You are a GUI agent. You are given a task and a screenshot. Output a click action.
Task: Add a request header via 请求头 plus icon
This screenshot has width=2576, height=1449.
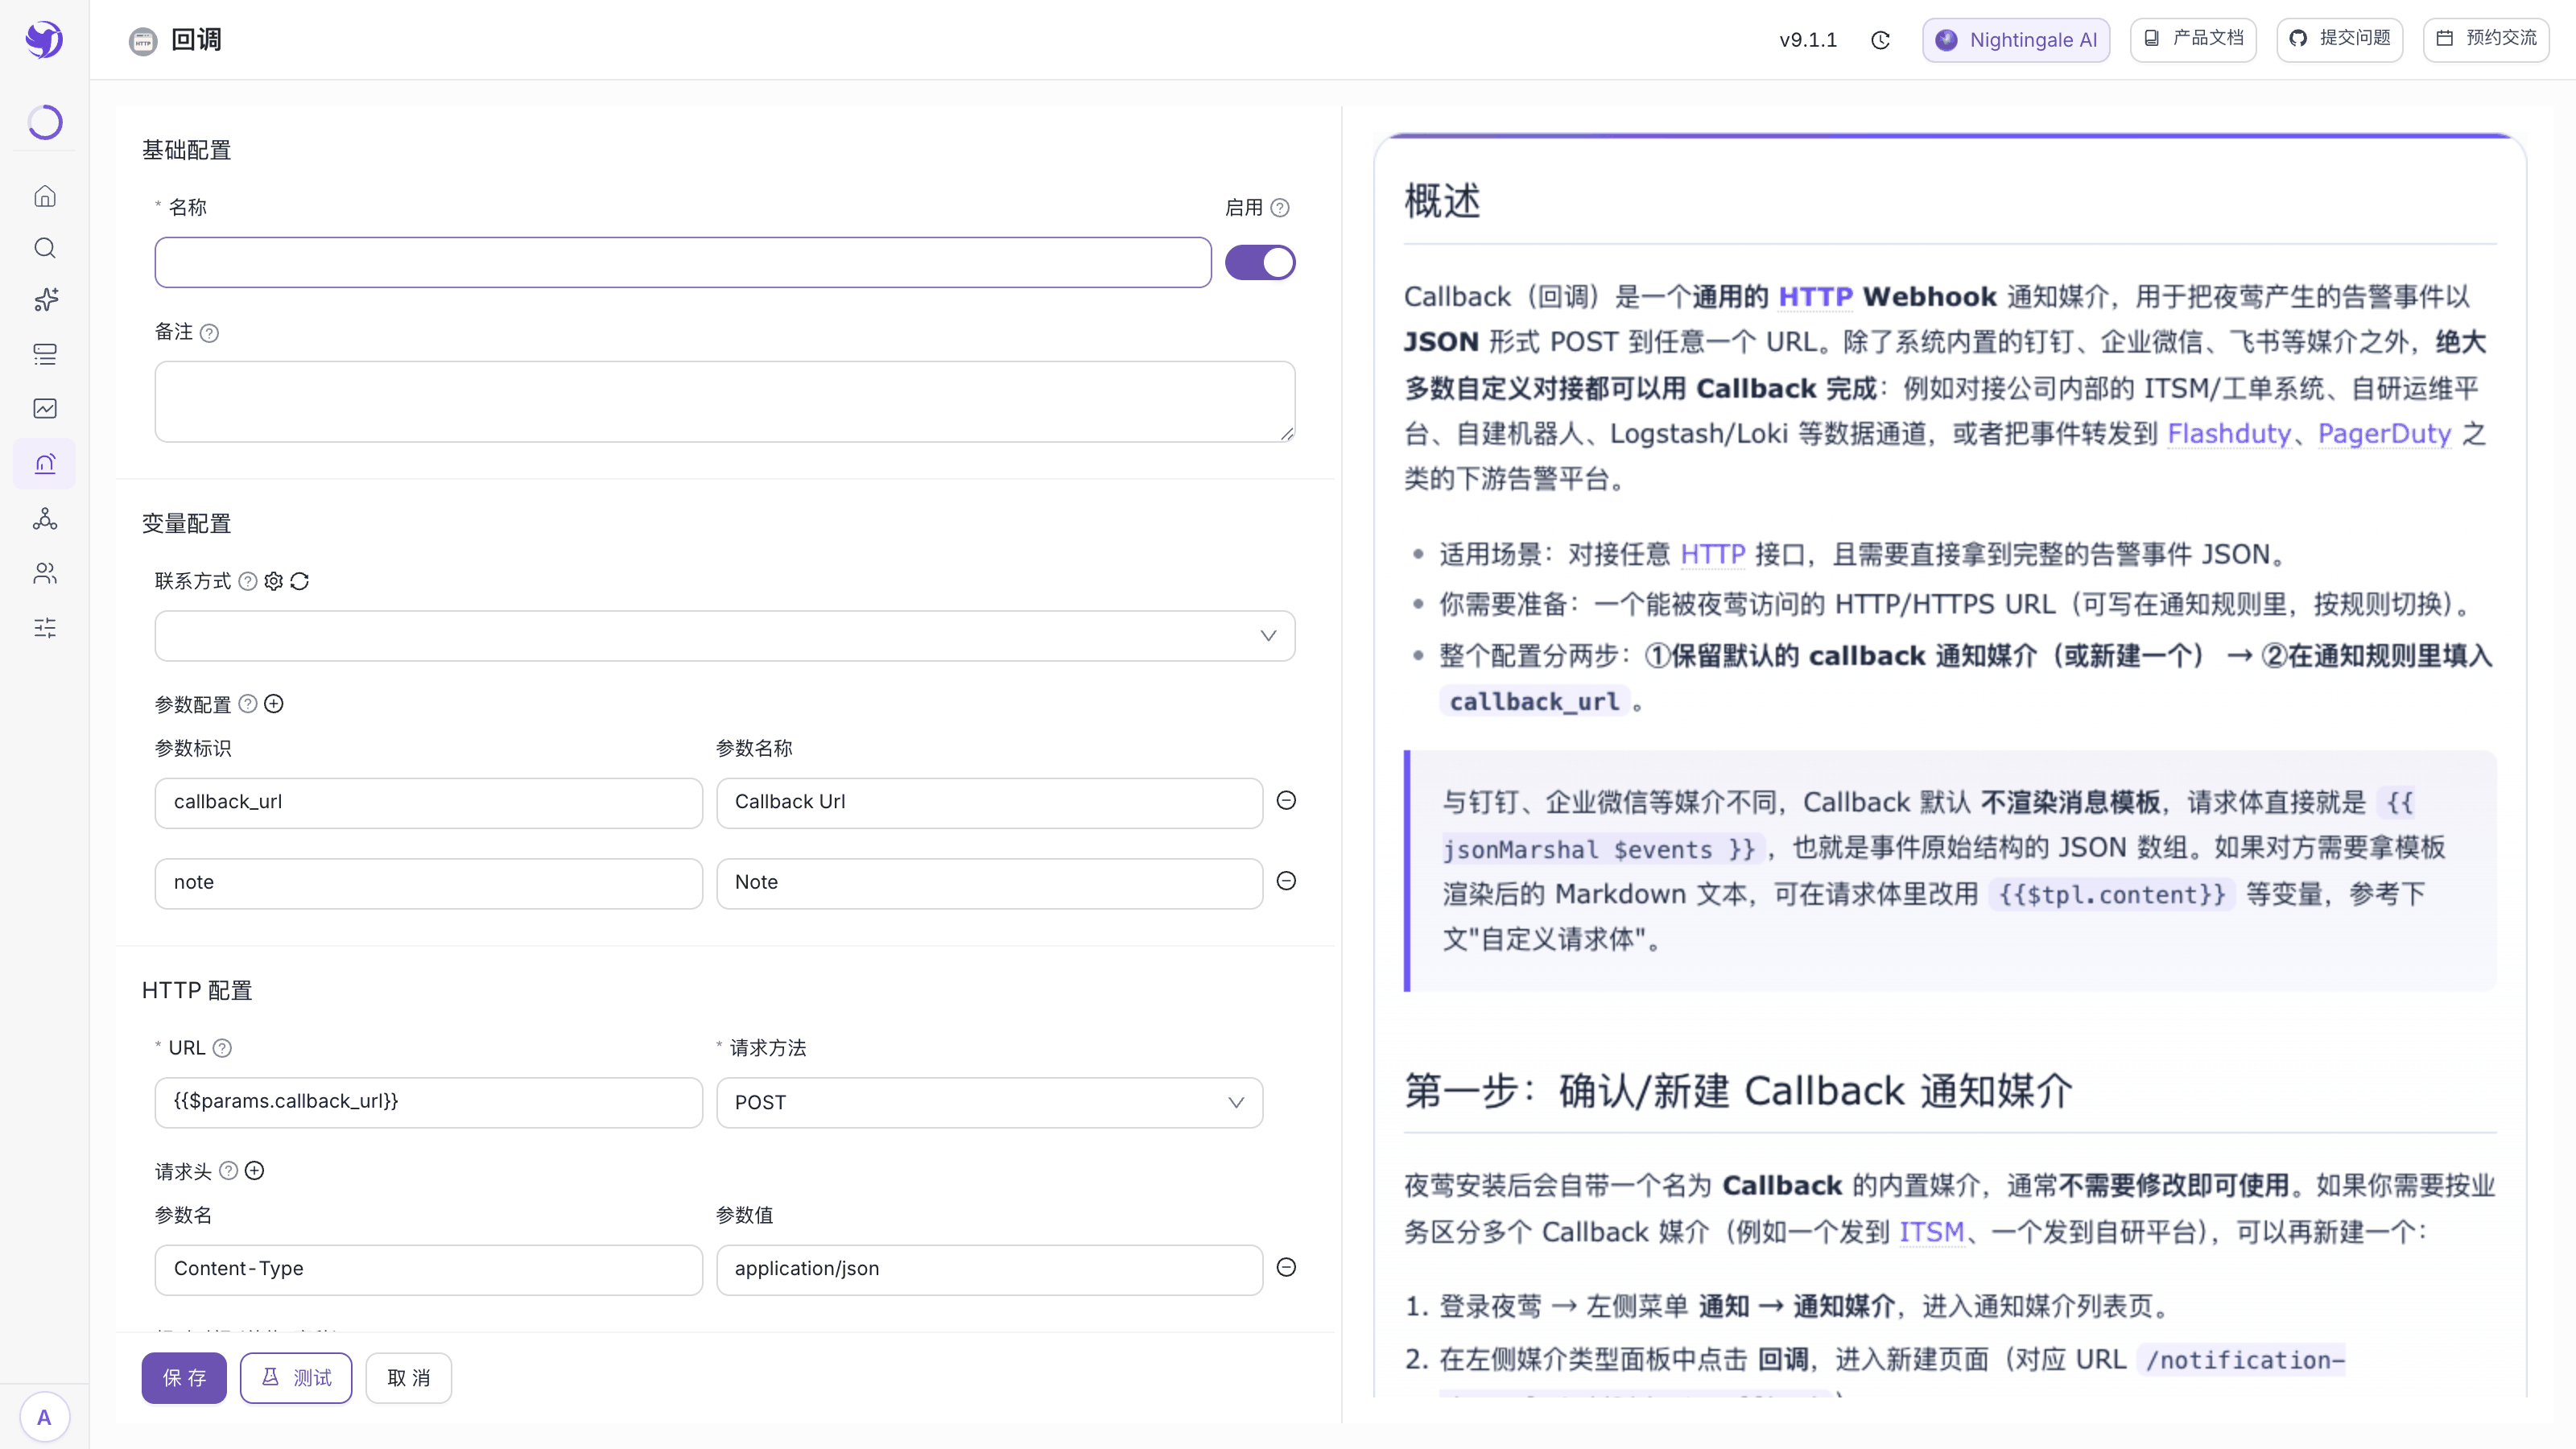point(255,1171)
